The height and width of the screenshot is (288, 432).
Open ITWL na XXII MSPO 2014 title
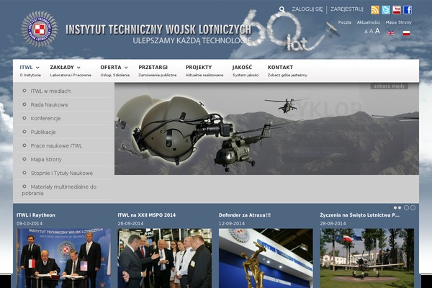147,215
